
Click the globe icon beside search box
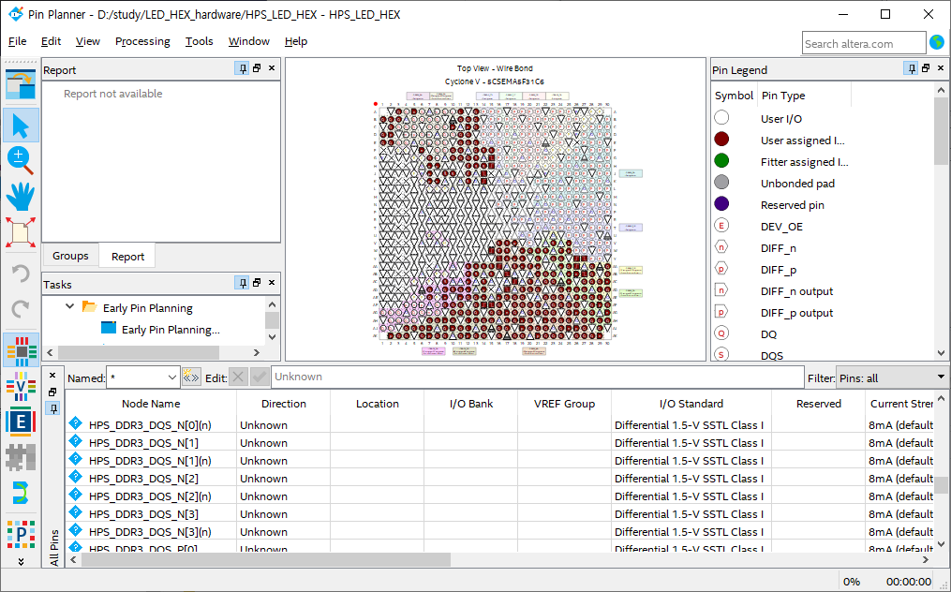937,42
